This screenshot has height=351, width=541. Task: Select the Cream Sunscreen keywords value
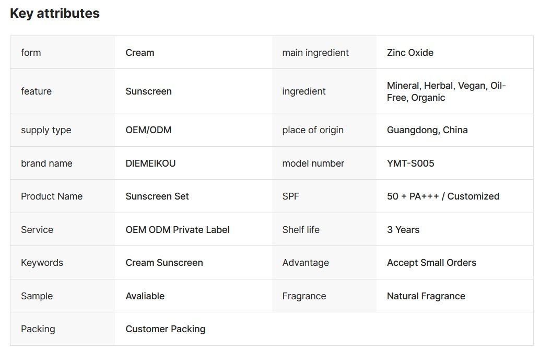164,263
